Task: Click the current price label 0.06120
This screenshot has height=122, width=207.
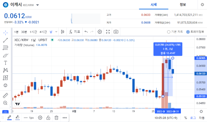Action: (201, 74)
